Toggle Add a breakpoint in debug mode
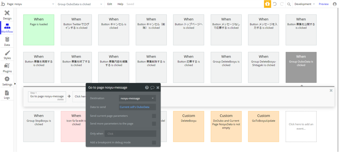The height and width of the screenshot is (152, 339). click(154, 142)
